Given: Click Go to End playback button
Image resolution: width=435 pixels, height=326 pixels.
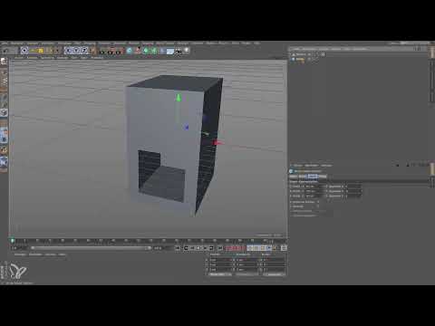Looking at the screenshot, I should click(x=220, y=248).
